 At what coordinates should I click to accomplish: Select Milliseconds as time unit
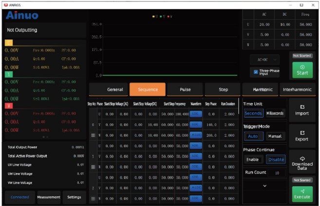[x=275, y=113]
